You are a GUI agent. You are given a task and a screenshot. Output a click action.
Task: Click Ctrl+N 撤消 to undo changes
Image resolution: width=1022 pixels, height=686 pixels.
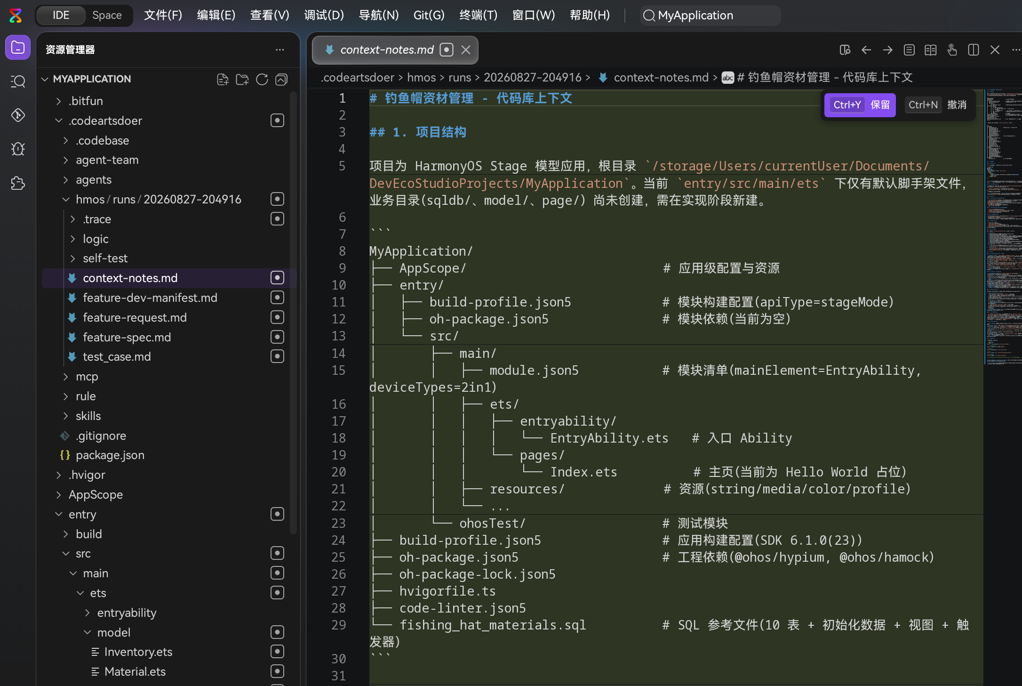coord(937,105)
